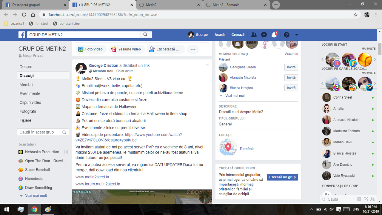The width and height of the screenshot is (382, 215).
Task: Click the Sesiune video option
Action: pos(127,49)
